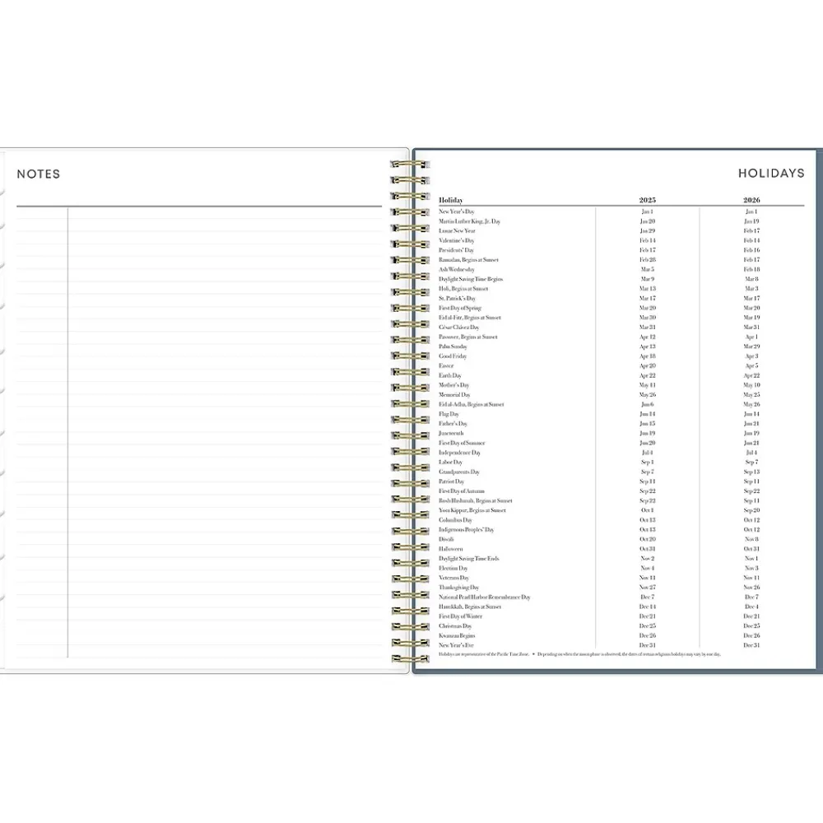The width and height of the screenshot is (823, 823).
Task: Click the Independence Day entry
Action: (x=459, y=453)
